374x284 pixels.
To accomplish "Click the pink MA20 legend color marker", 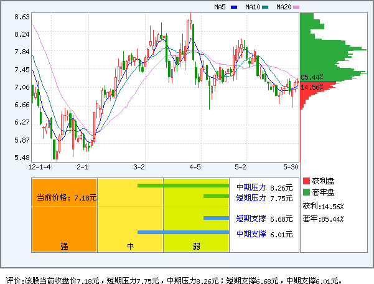I will [296, 7].
